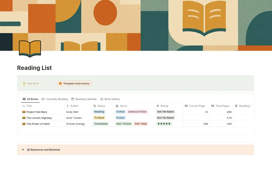Click the book icon beside Project Hail Mary
The image size is (272, 170).
pos(24,112)
